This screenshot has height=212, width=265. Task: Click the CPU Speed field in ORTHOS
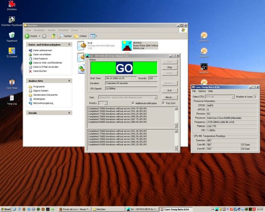[131, 89]
